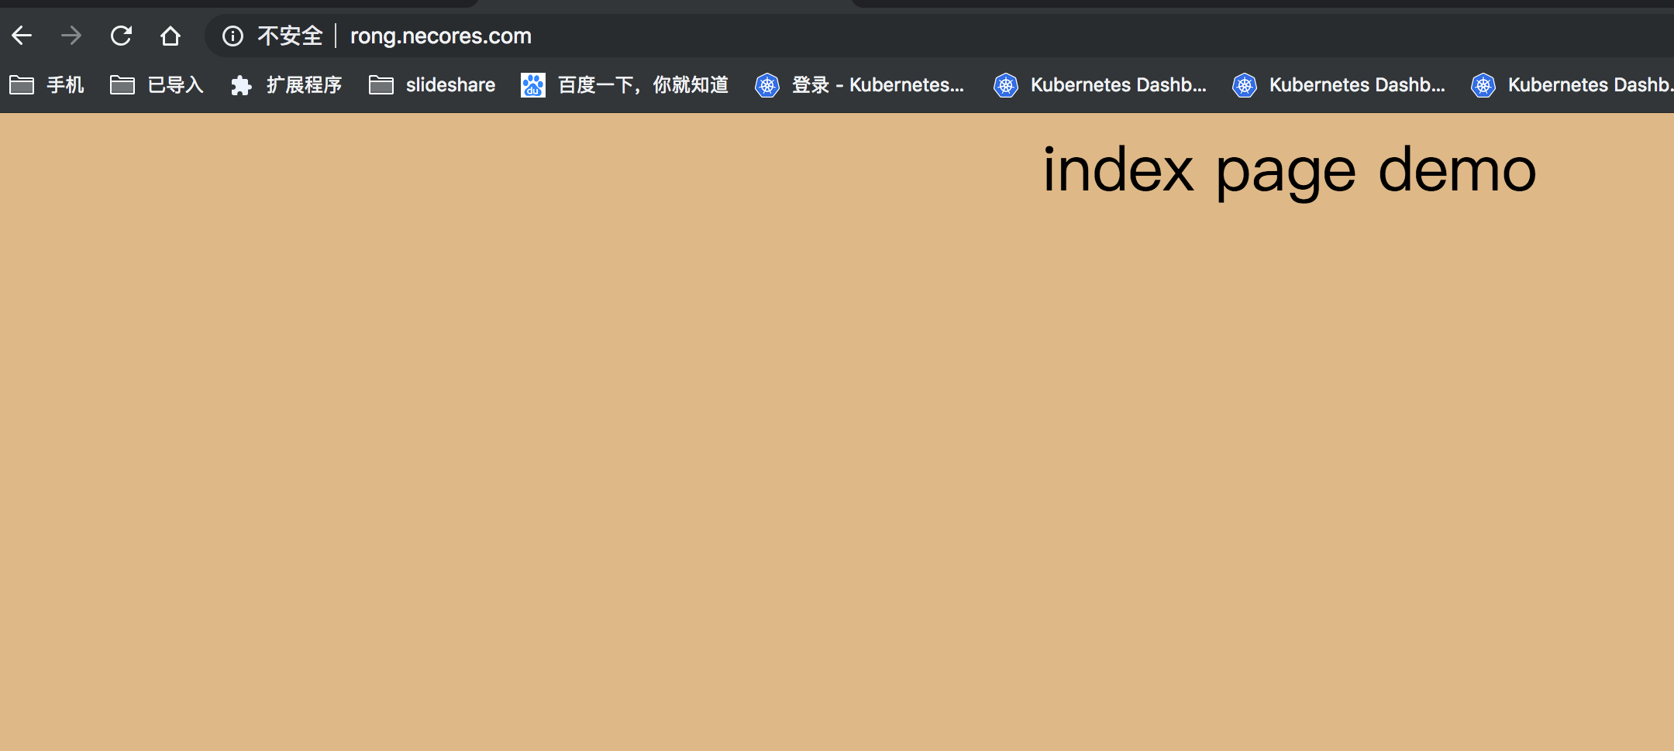Viewport: 1674px width, 751px height.
Task: Open the 手机 bookmarks folder
Action: click(46, 85)
